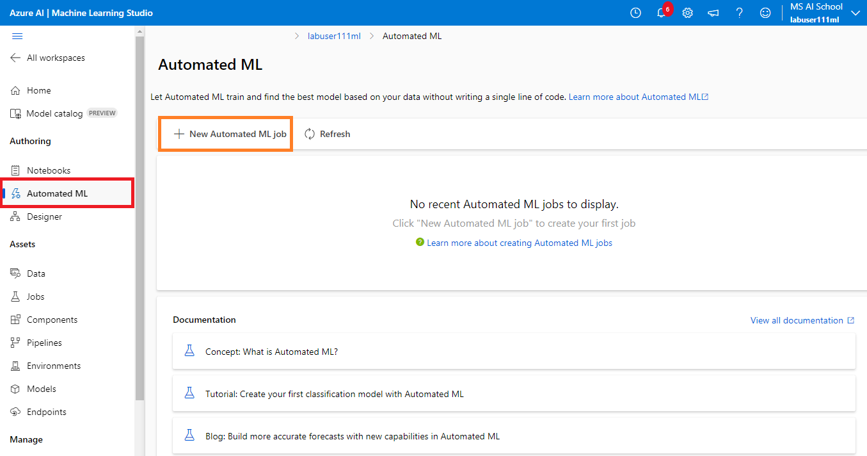Viewport: 867px width, 456px height.
Task: Click the Documentation heading
Action: pyautogui.click(x=204, y=320)
